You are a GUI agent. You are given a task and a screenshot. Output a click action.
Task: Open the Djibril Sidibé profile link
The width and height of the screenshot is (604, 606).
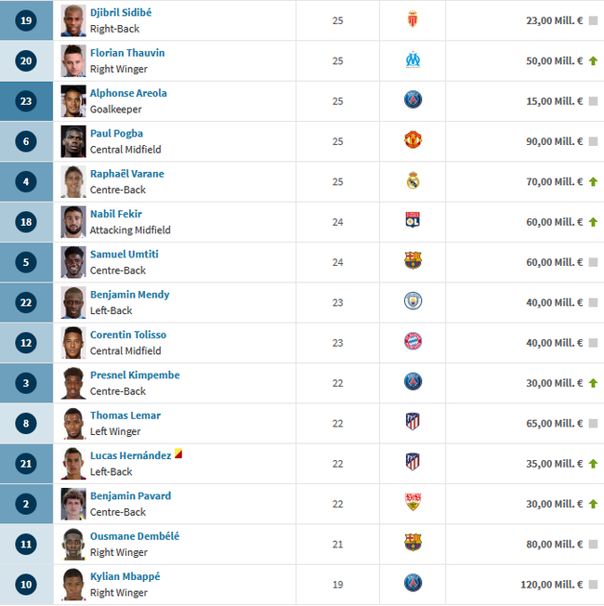121,12
